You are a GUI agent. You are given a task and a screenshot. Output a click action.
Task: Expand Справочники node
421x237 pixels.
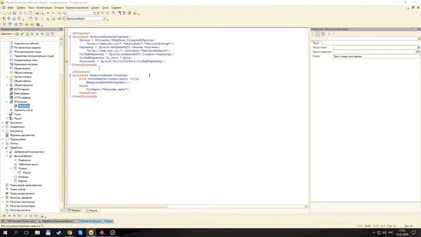point(3,127)
